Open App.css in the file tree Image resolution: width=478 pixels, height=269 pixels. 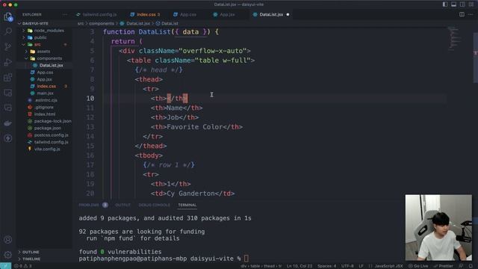(x=45, y=72)
